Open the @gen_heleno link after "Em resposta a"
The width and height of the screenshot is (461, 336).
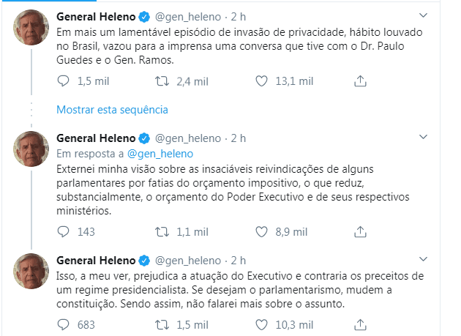160,153
